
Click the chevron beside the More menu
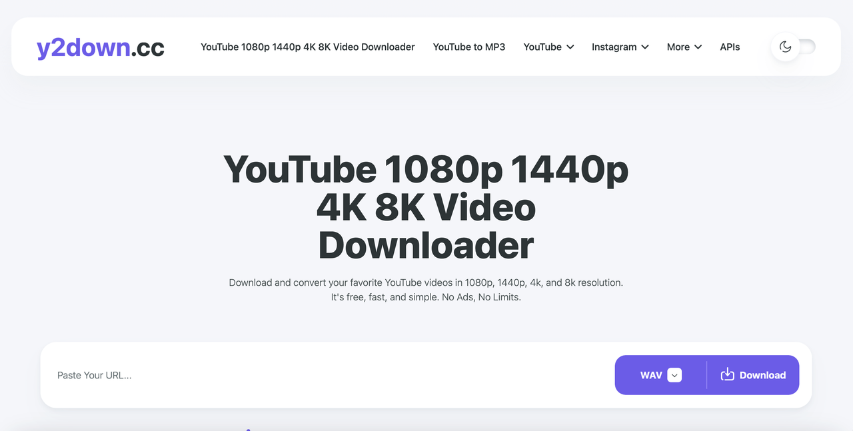coord(699,47)
